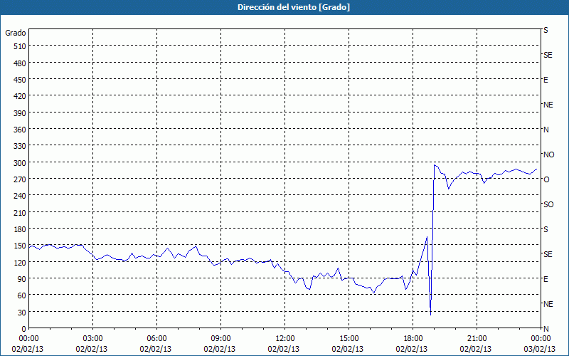Select the 240 value on the degree axis

pos(20,197)
